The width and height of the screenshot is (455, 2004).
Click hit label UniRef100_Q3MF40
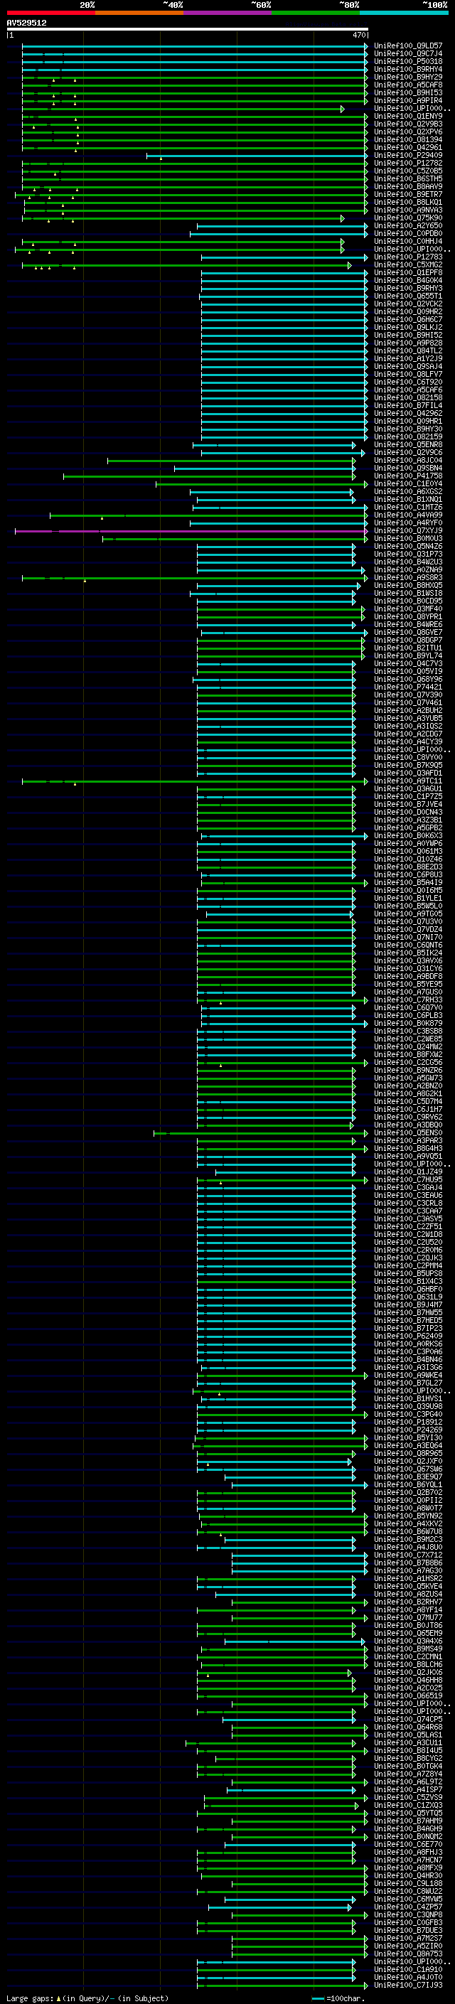coord(408,609)
